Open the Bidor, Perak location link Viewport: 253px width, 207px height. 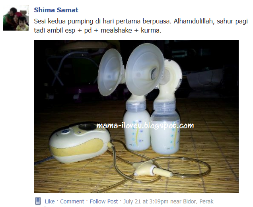pyautogui.click(x=198, y=201)
